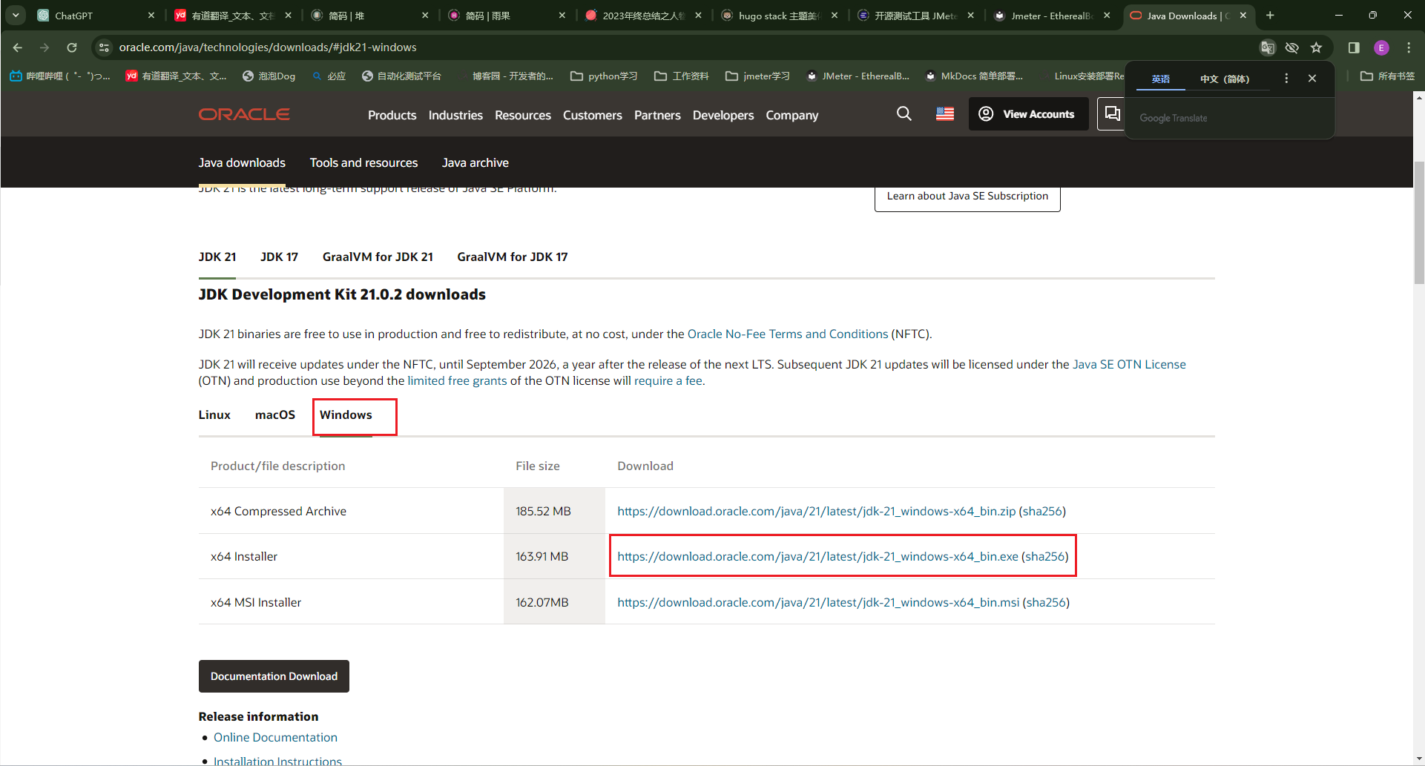The image size is (1425, 766).
Task: Open the 自动化测试平台 bookmark
Action: [401, 76]
